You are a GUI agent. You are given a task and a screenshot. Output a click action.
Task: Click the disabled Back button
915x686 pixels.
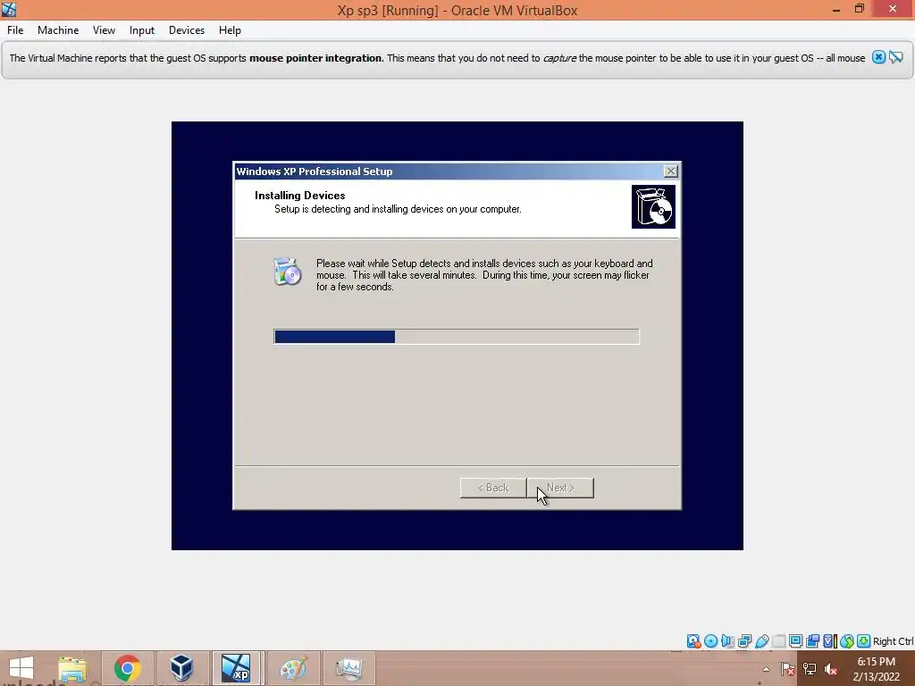[493, 488]
